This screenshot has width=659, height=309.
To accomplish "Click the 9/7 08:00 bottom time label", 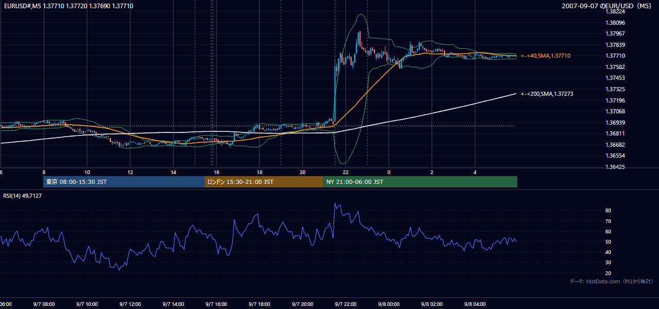I will click(44, 304).
